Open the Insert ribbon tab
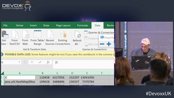This screenshot has width=174, height=98. click(33, 25)
